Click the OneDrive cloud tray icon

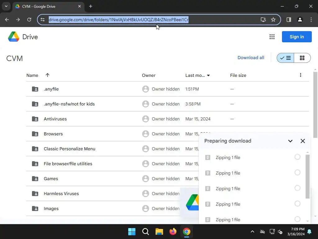[262, 232]
